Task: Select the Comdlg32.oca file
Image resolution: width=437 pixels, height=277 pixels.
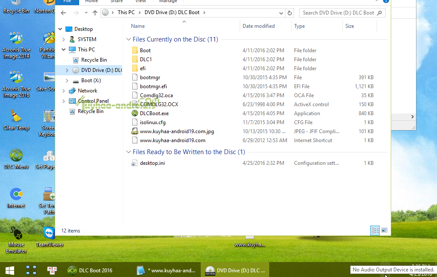Action: (x=156, y=95)
